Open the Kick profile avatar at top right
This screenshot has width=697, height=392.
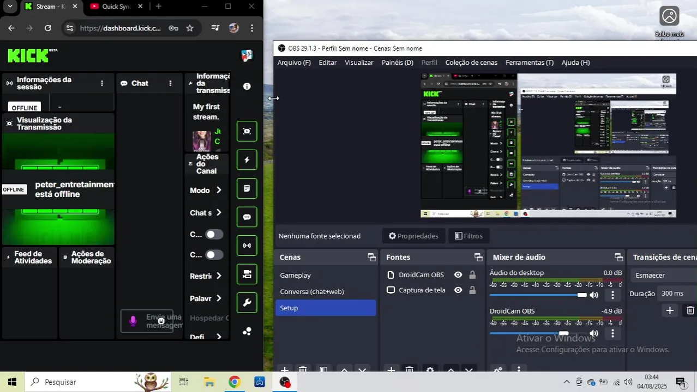point(247,55)
